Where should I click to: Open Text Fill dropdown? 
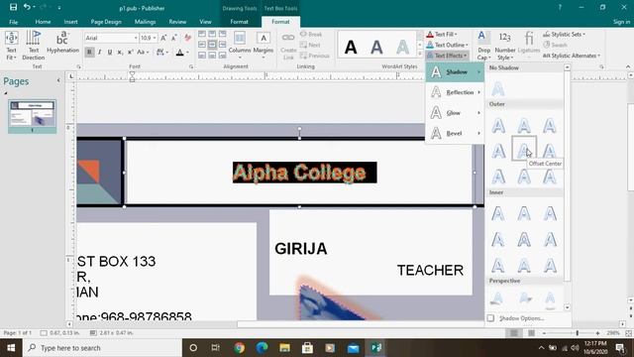pos(443,35)
